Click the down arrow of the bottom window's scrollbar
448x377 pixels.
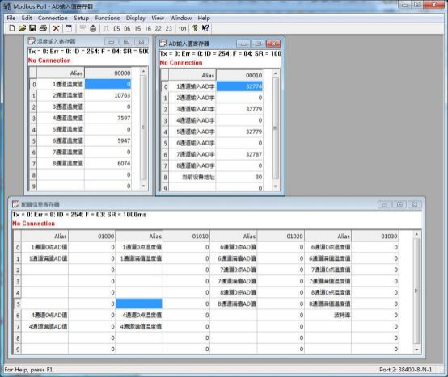tap(416, 350)
